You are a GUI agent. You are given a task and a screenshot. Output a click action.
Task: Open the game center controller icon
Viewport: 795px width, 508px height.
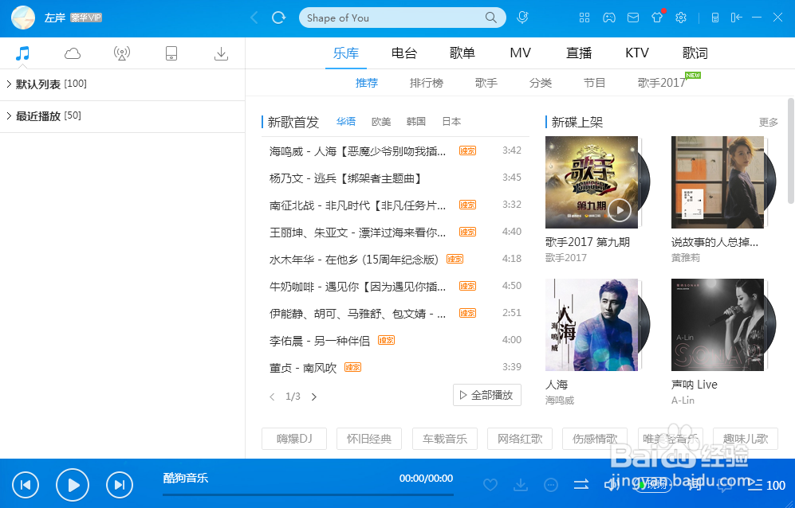click(x=609, y=18)
